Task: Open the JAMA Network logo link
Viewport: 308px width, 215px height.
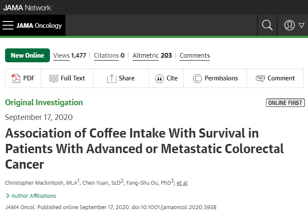Action: (28, 7)
